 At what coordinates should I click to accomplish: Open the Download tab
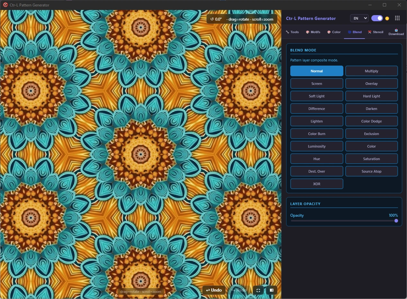396,32
